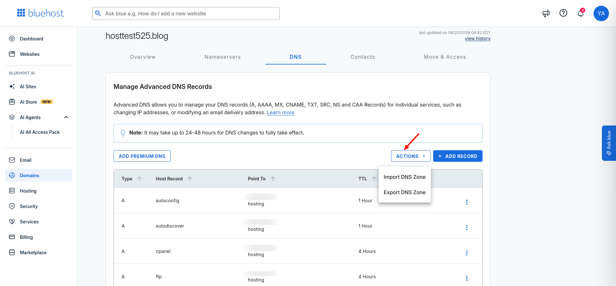Viewport: 616px width, 286px height.
Task: Focus the Ask blue search field
Action: pyautogui.click(x=186, y=13)
